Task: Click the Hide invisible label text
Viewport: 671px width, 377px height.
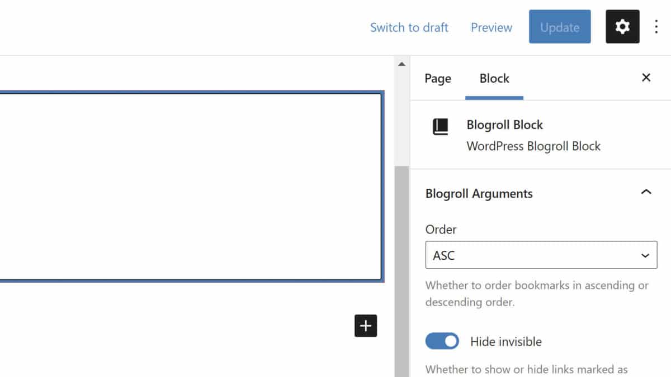Action: (505, 341)
